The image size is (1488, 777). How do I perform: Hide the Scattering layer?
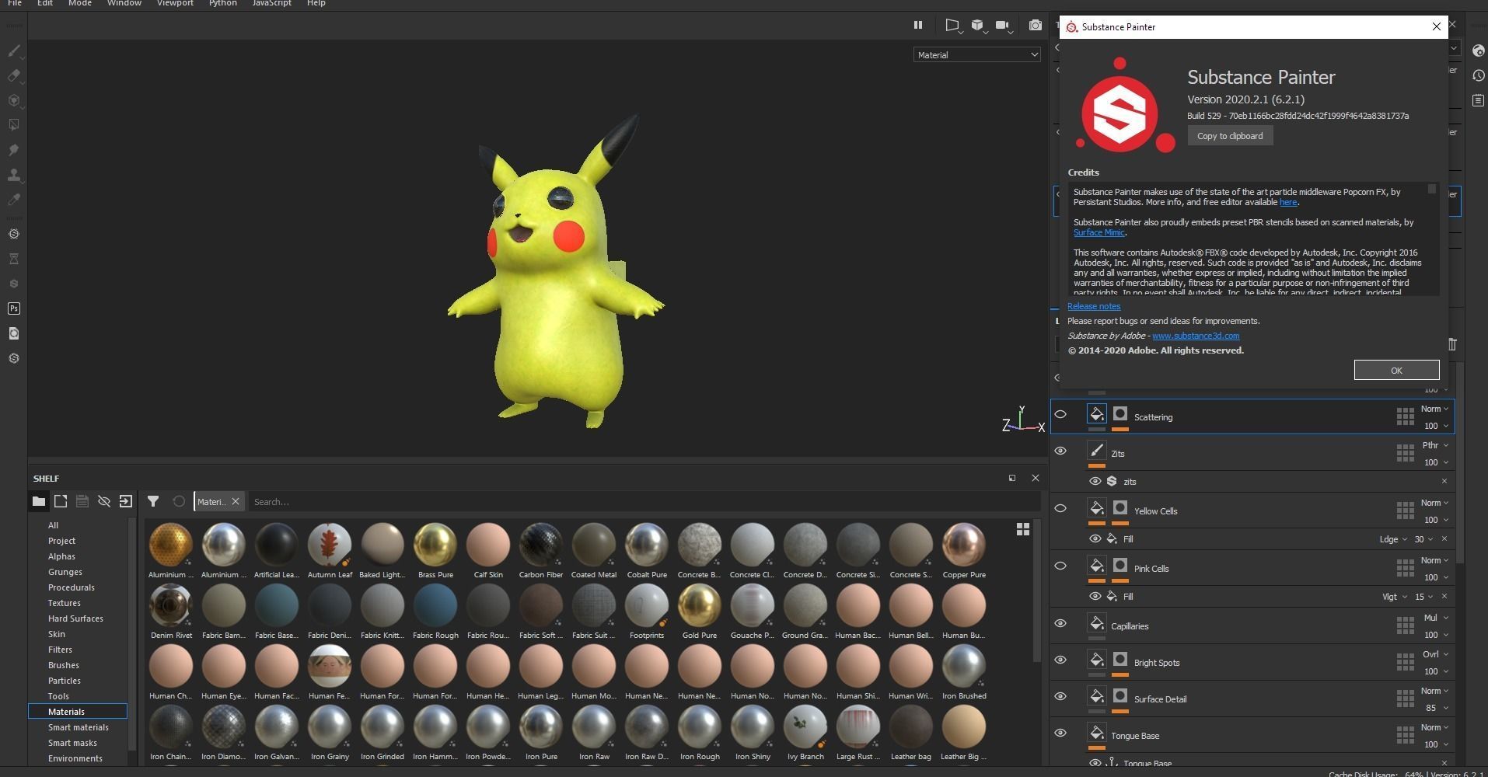click(1060, 414)
